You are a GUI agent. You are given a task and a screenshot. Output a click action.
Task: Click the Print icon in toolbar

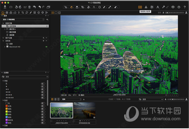pos(173,7)
